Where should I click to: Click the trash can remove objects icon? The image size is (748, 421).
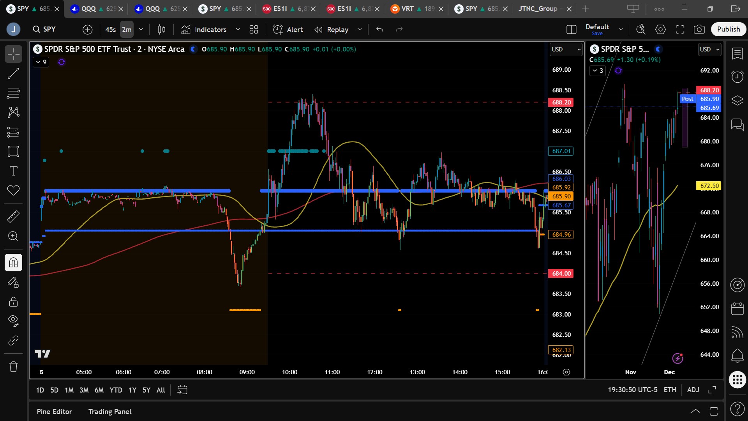click(13, 366)
